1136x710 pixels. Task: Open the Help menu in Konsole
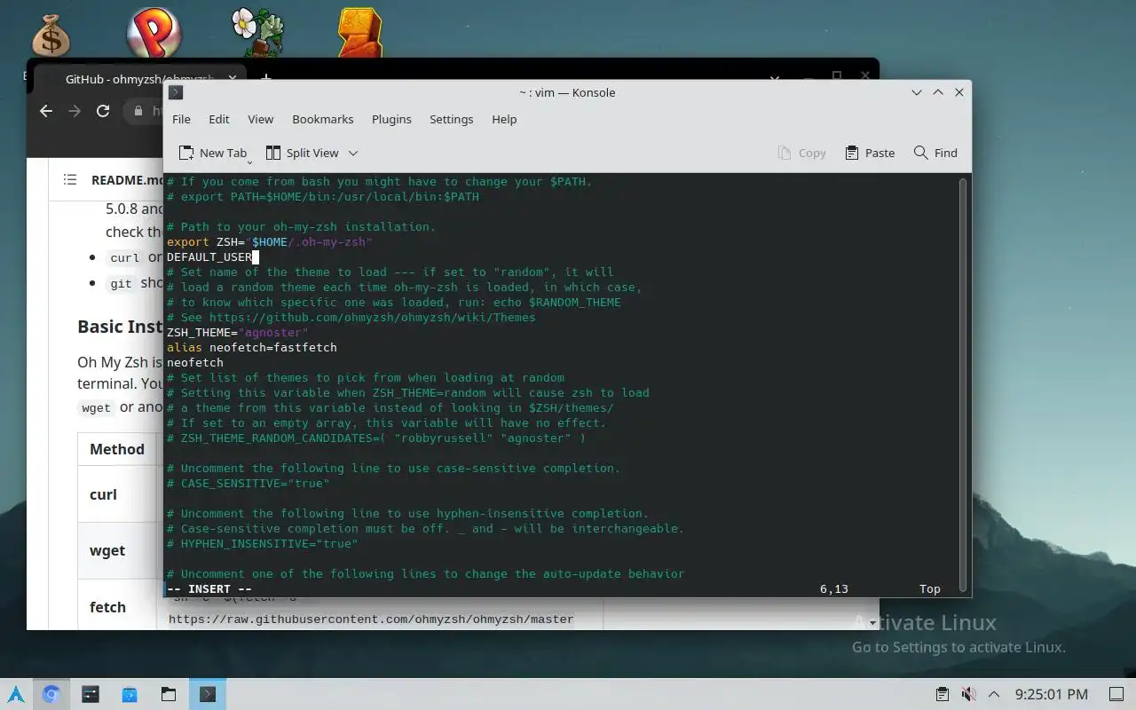[504, 119]
